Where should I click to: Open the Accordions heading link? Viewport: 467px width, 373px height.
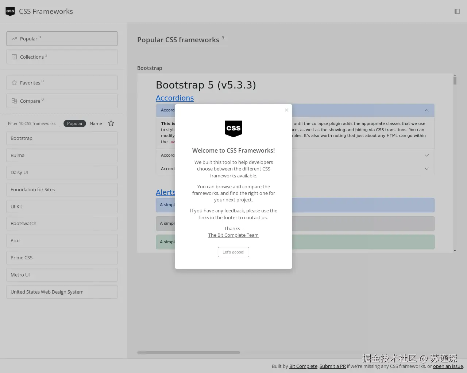coord(175,98)
